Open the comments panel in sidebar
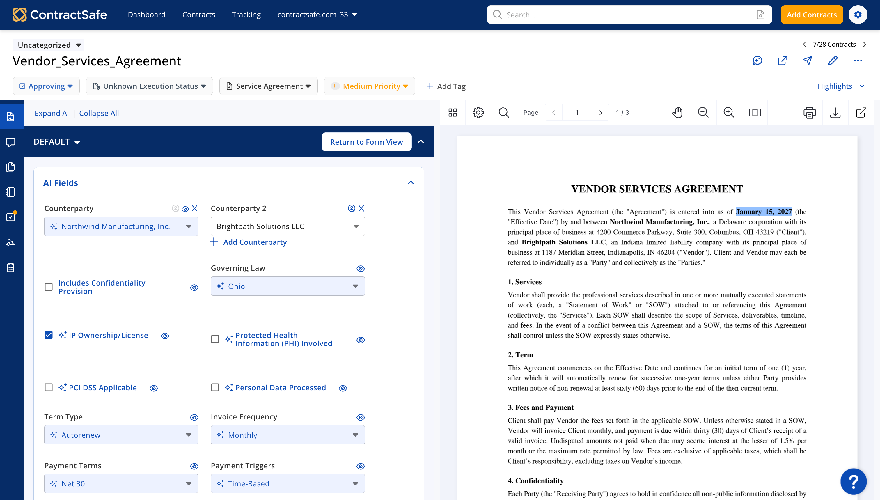The width and height of the screenshot is (880, 500). (11, 142)
